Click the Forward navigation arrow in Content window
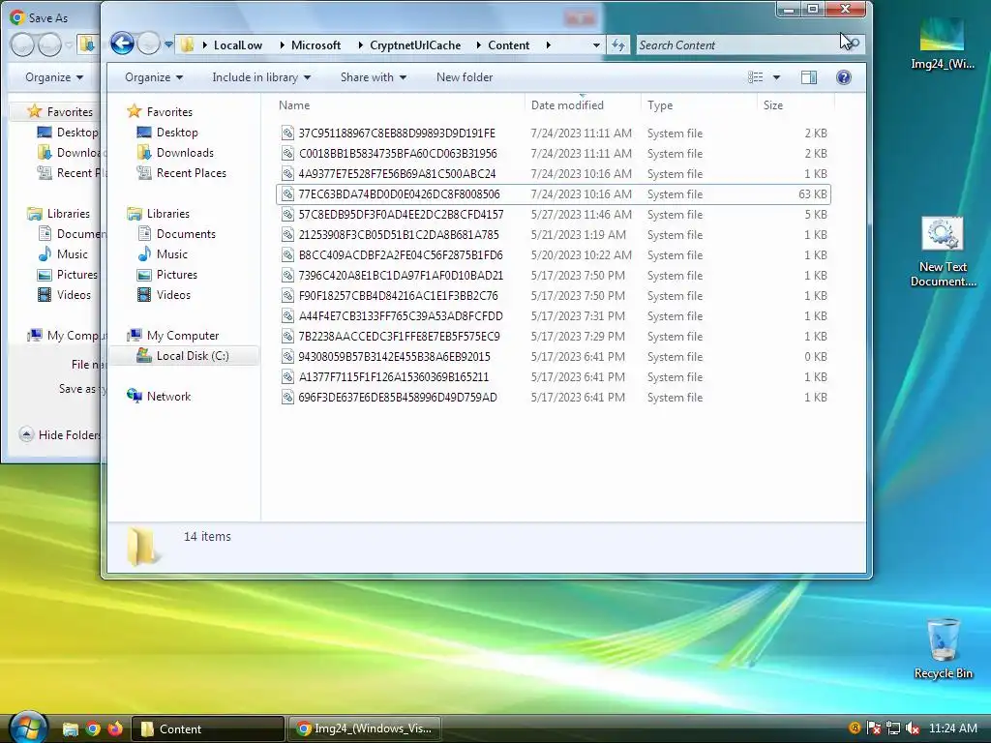Viewport: 991px width, 743px height. coord(148,45)
